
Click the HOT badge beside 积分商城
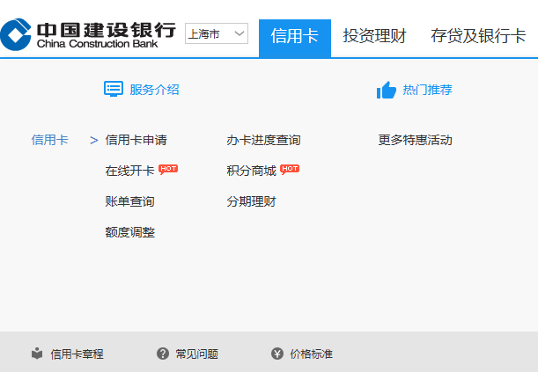(x=290, y=169)
